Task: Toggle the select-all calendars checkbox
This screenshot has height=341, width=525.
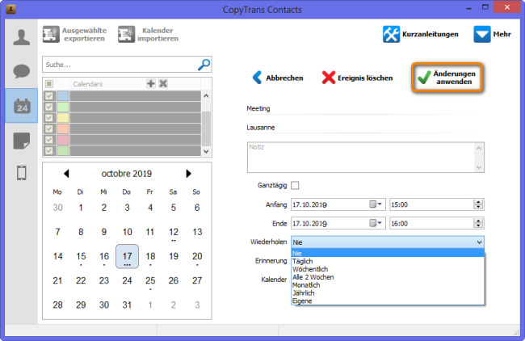Action: coord(49,84)
